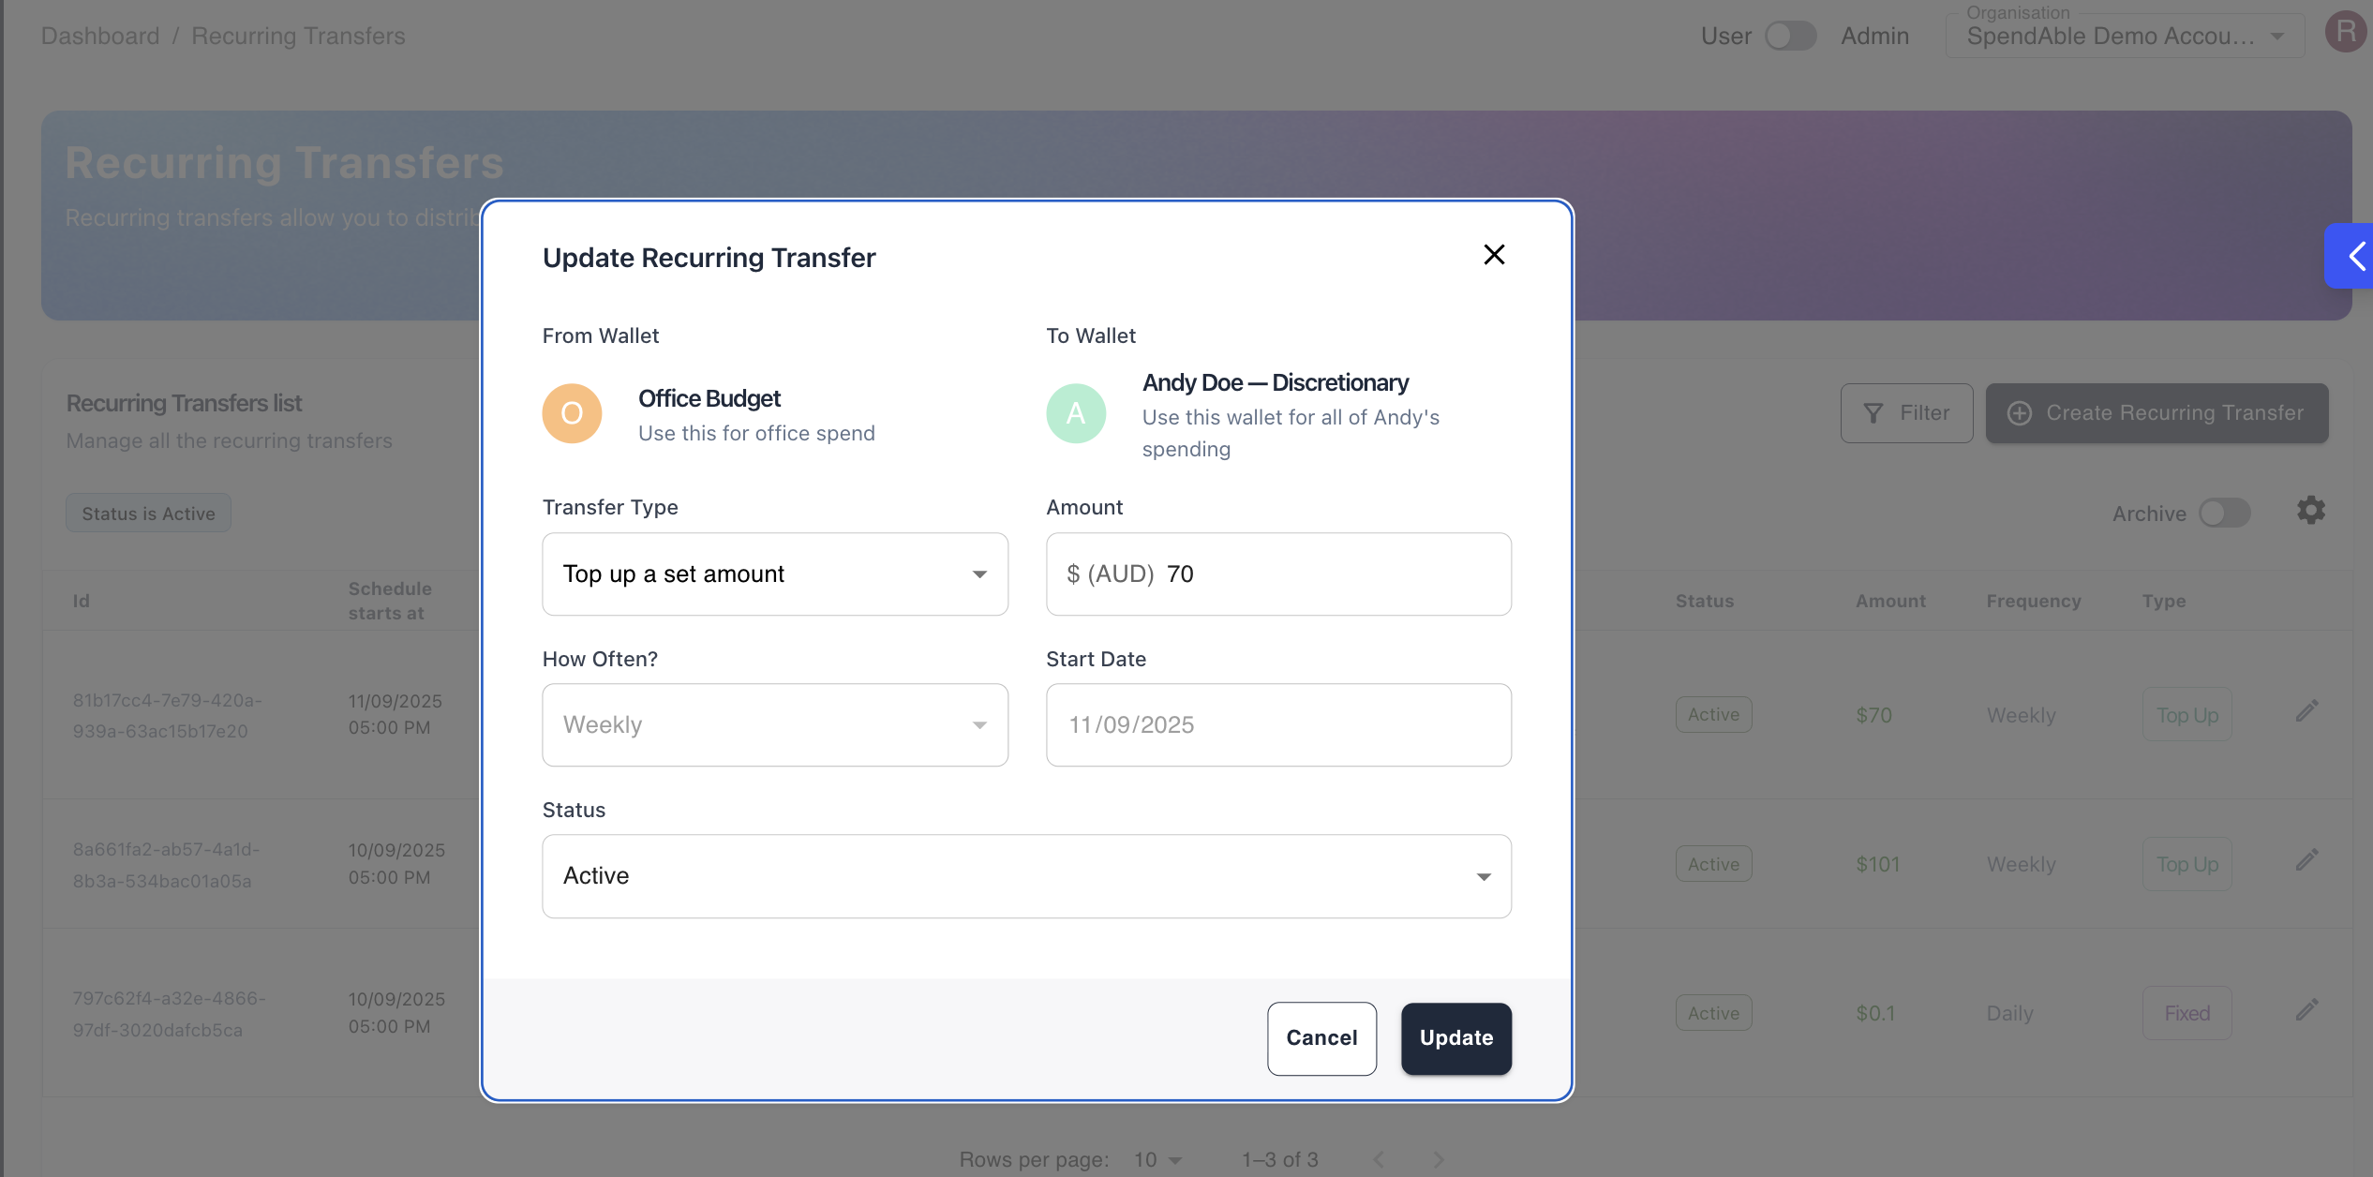The width and height of the screenshot is (2373, 1177).
Task: Sort by the Type column header
Action: [2163, 602]
